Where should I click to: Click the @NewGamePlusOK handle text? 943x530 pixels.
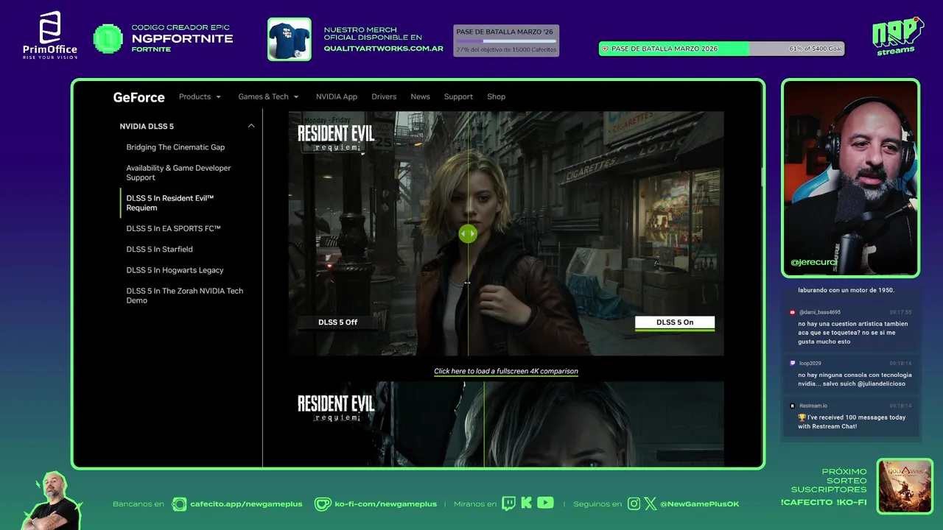tap(700, 504)
